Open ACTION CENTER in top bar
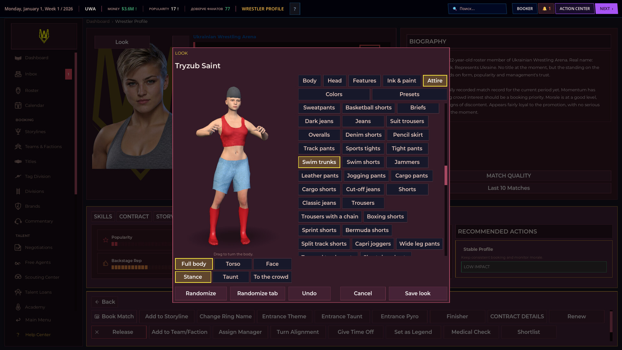Viewport: 622px width, 350px height. (x=574, y=9)
